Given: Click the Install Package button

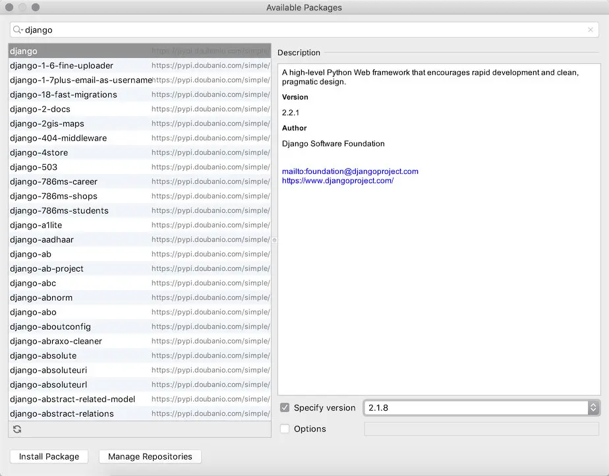Looking at the screenshot, I should click(x=49, y=457).
